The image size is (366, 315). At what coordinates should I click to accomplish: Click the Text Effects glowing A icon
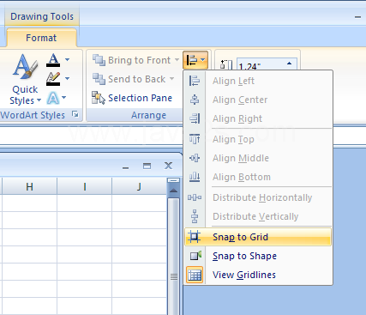(53, 98)
